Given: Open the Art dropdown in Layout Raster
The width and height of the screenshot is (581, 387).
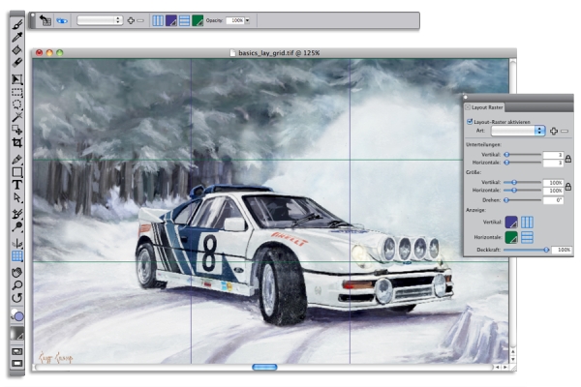Looking at the screenshot, I should 518,131.
